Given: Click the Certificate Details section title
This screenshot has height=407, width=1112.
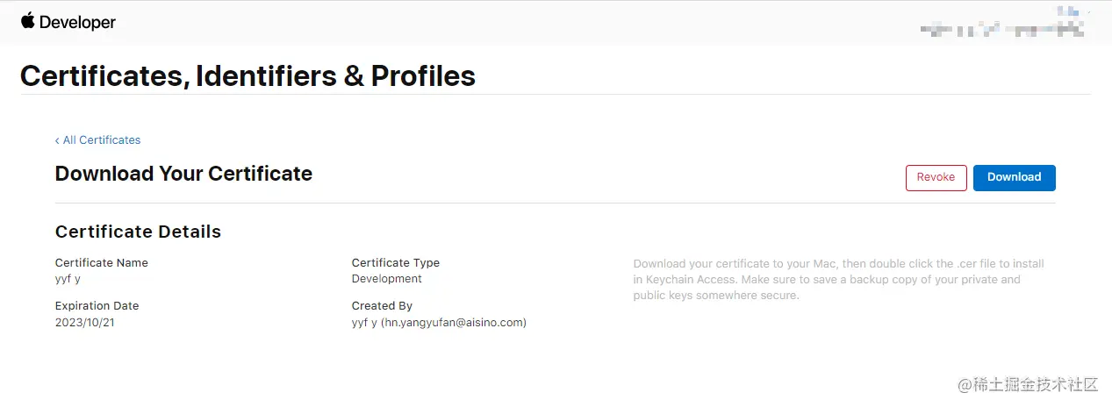Looking at the screenshot, I should [138, 232].
